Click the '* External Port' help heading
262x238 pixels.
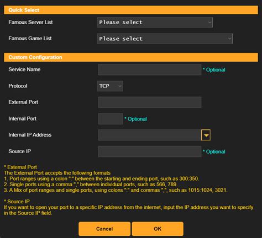point(20,167)
